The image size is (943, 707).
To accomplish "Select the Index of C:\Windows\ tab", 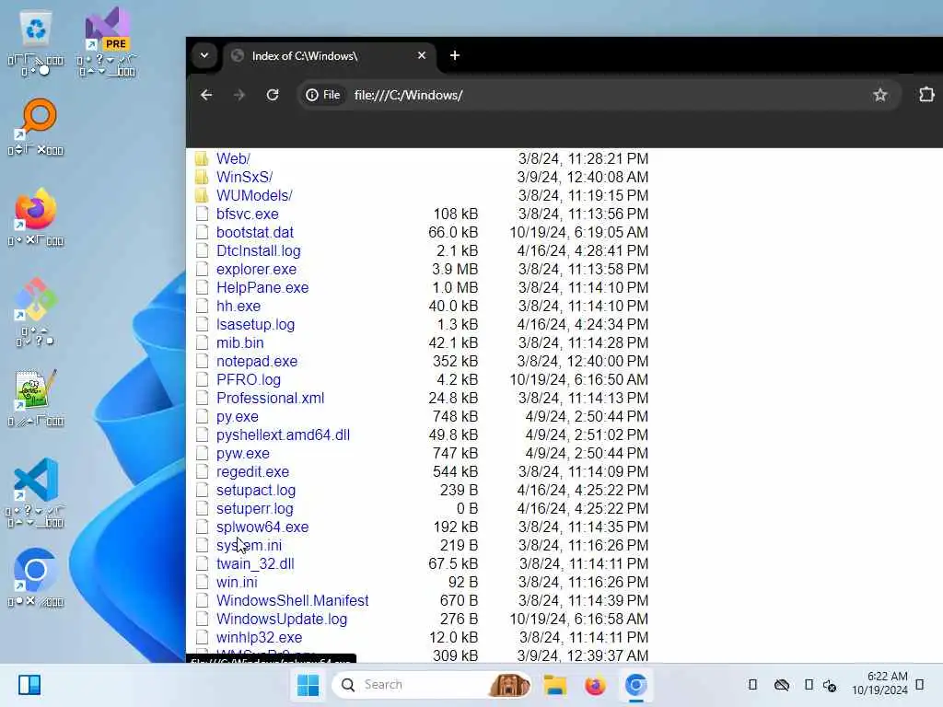I will click(x=330, y=56).
